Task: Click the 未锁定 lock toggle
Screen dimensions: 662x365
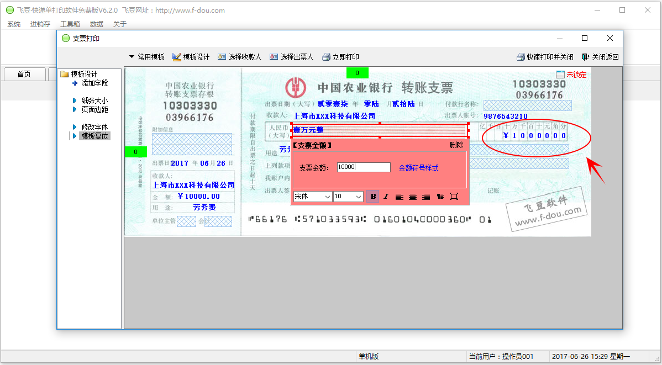Action: (571, 75)
